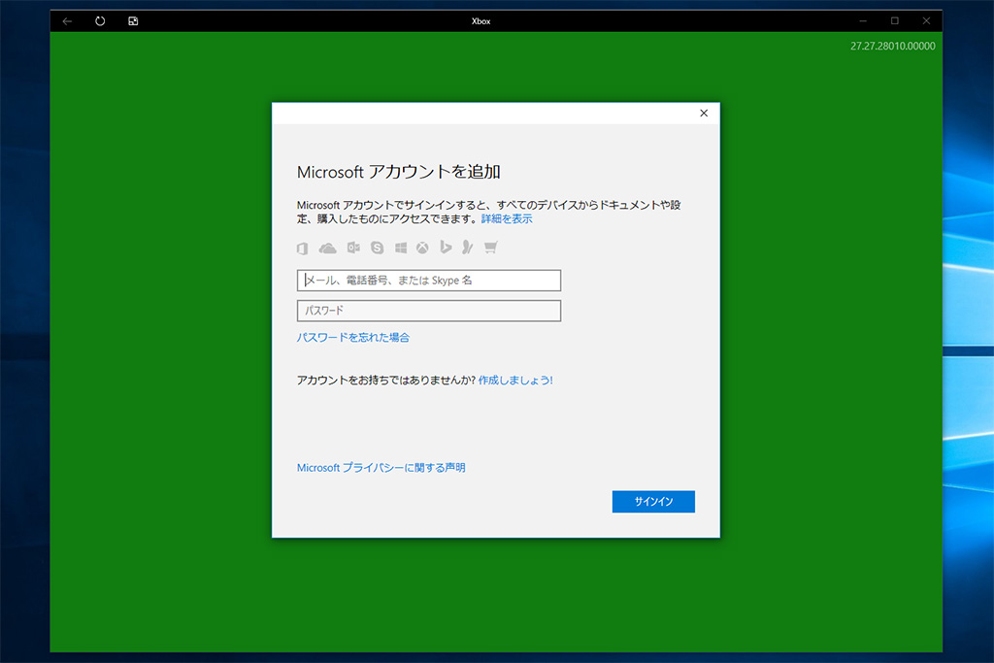The width and height of the screenshot is (994, 663).
Task: Click the アカウントをお持ちではありませんか? text
Action: (386, 380)
